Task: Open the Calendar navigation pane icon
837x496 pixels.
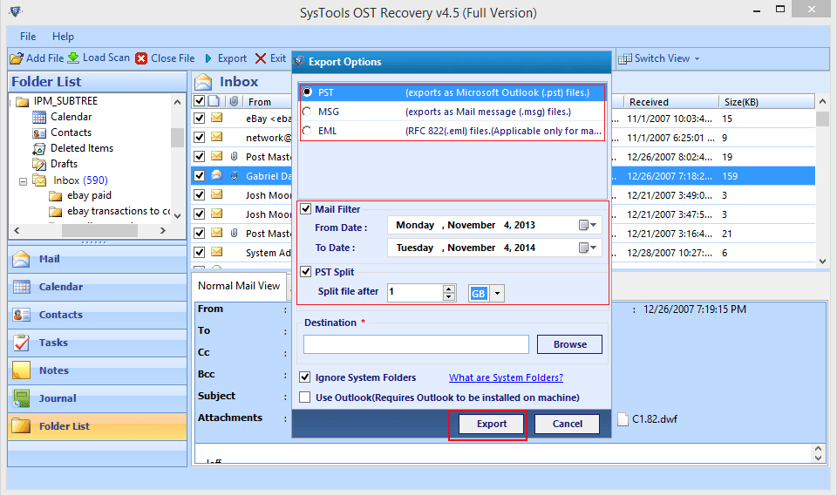Action: click(x=21, y=287)
